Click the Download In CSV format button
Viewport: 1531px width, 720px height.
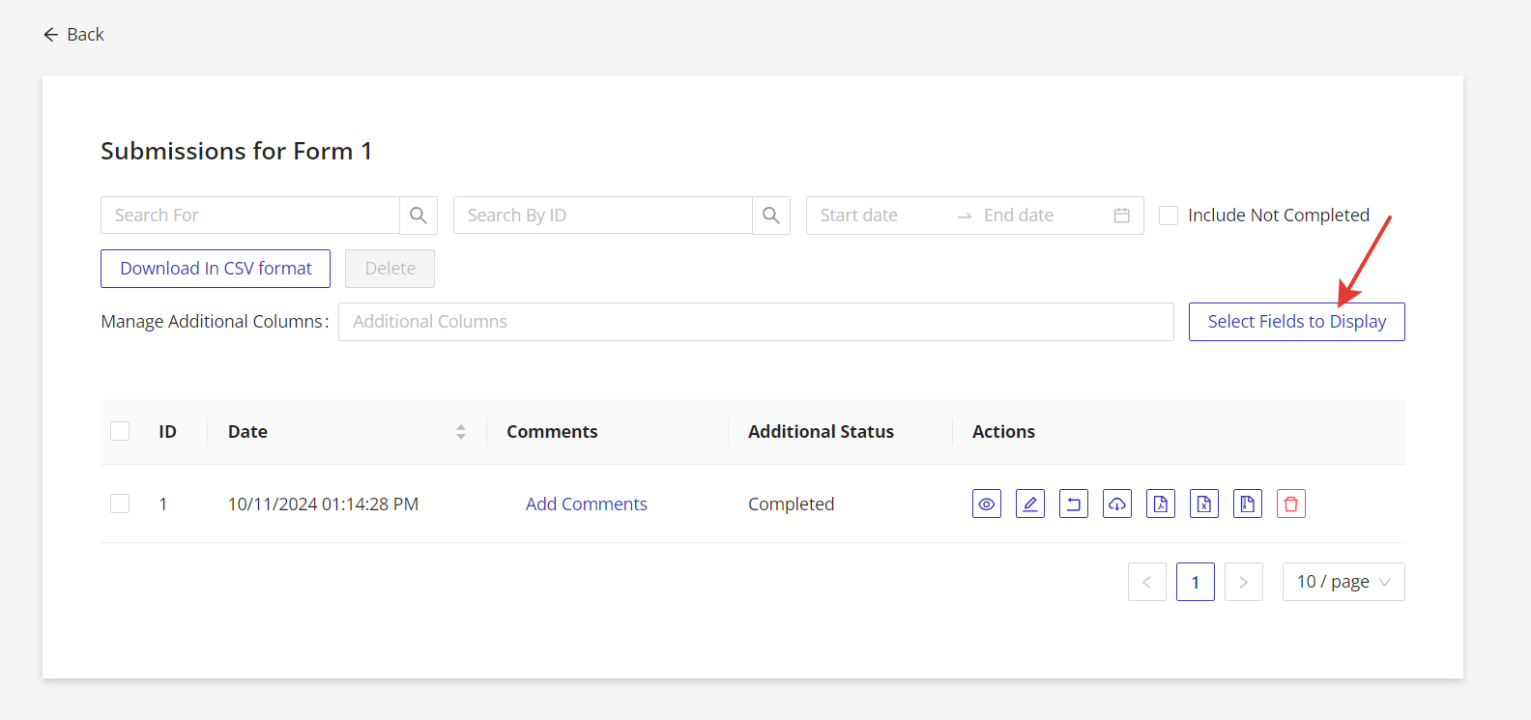(216, 269)
